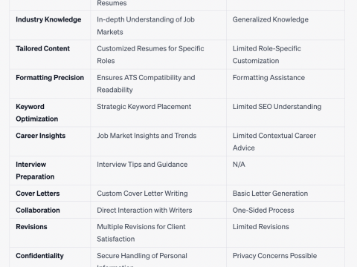
Task: Click the Basic Letter Generation cell
Action: pos(270,194)
